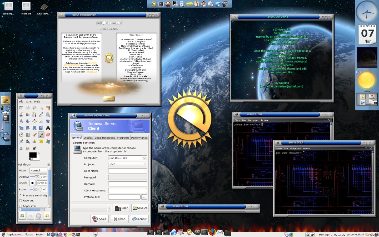The height and width of the screenshot is (237, 379).
Task: Expand Pressure sensitivity options
Action: tap(21, 195)
